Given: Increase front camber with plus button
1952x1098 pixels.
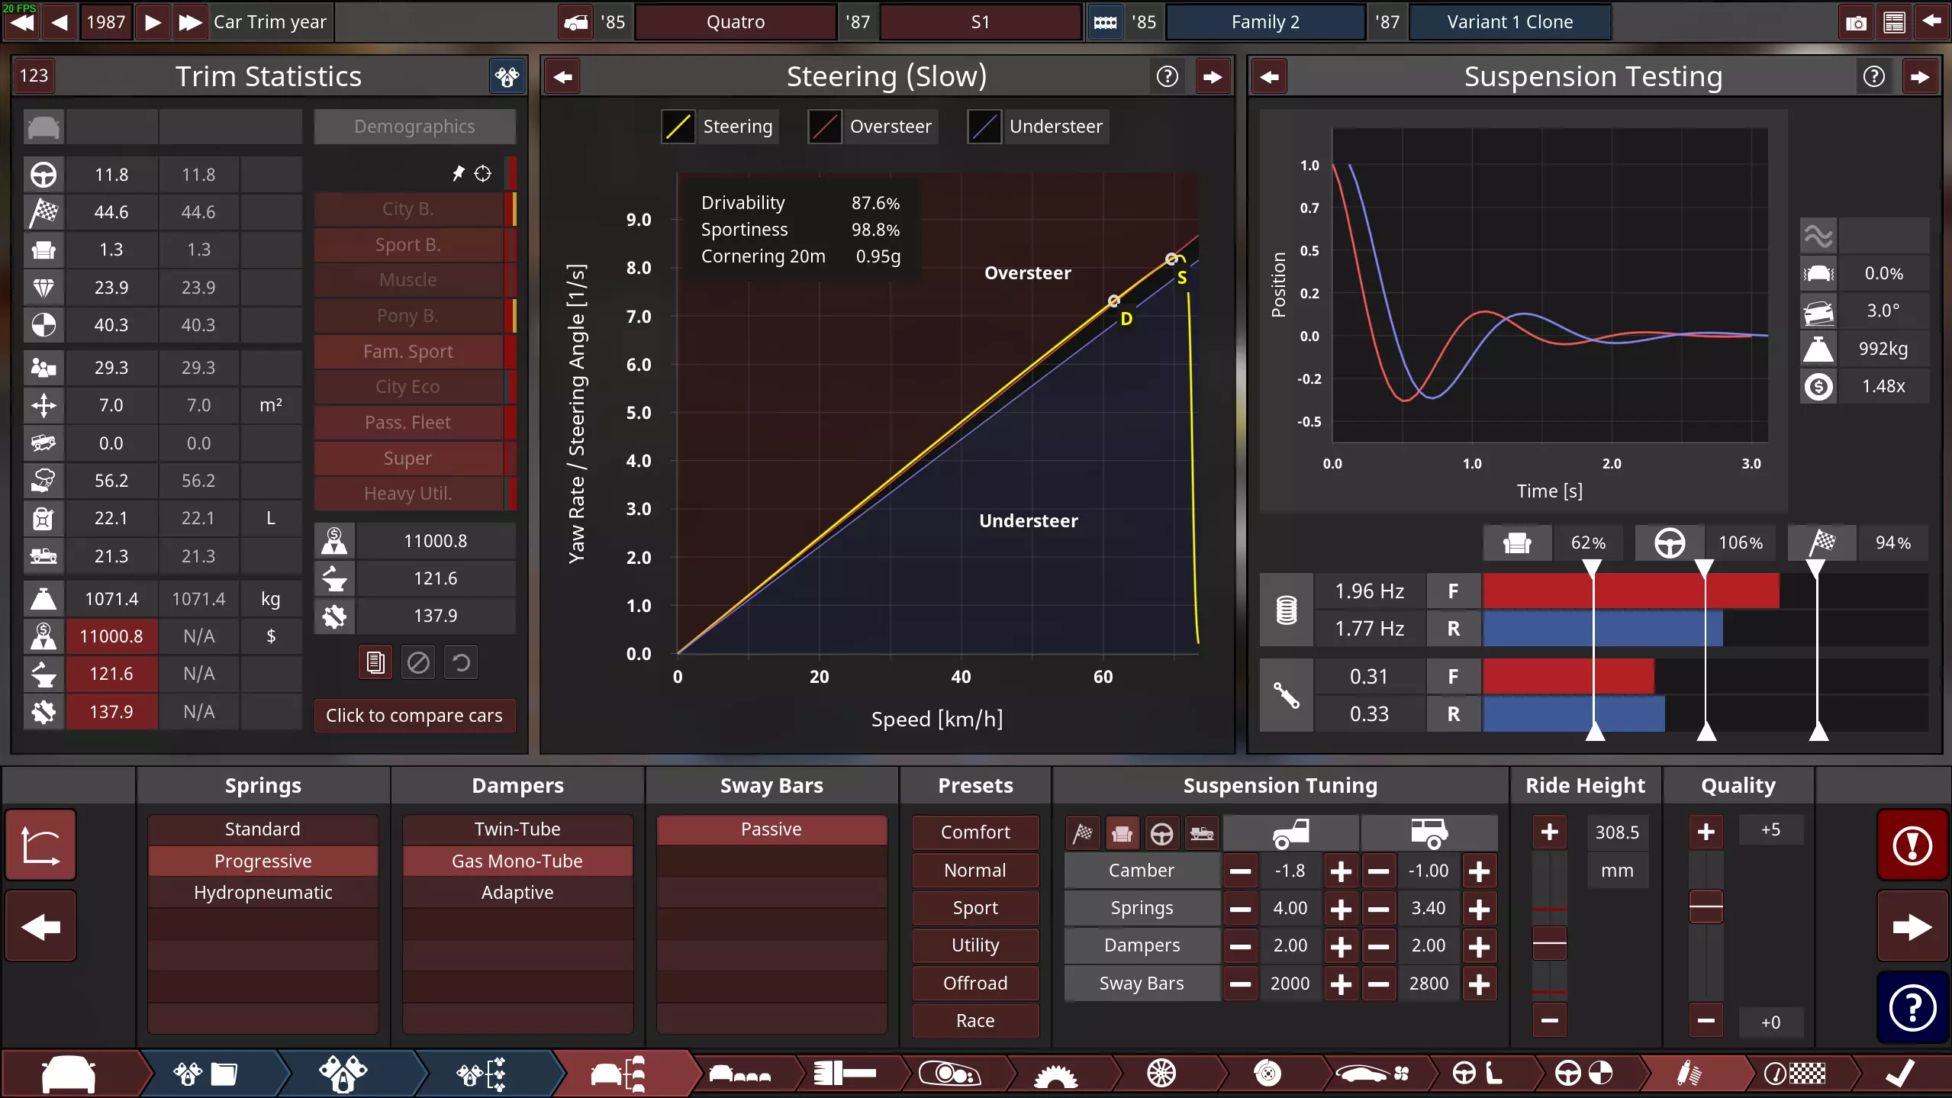Looking at the screenshot, I should [1341, 871].
